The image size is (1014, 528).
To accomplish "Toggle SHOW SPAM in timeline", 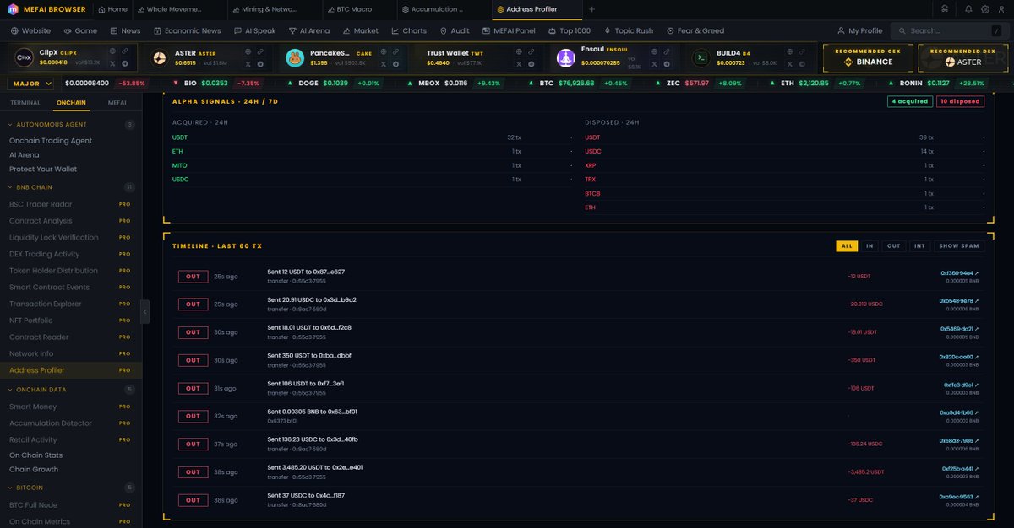I will pyautogui.click(x=959, y=246).
